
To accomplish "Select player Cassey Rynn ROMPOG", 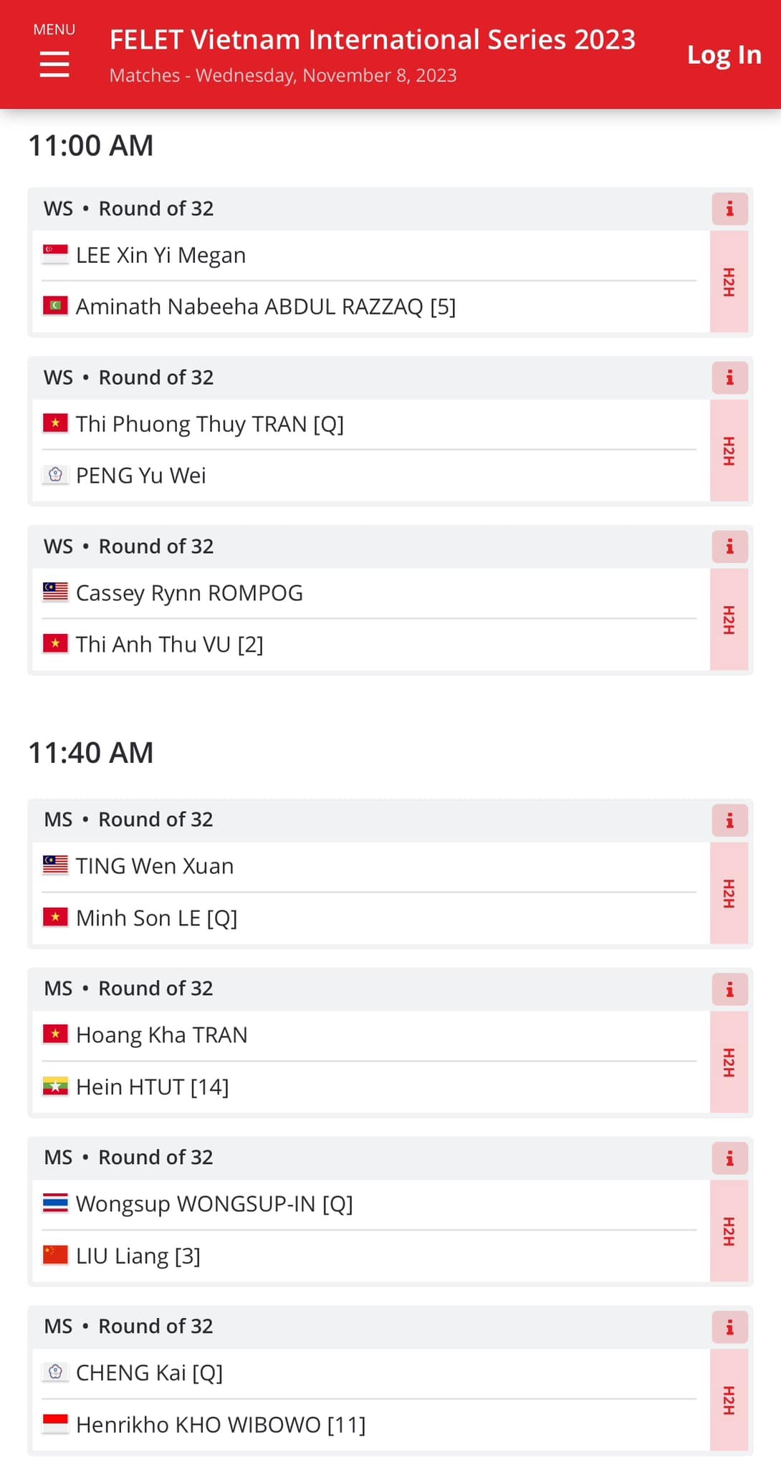I will coord(189,593).
